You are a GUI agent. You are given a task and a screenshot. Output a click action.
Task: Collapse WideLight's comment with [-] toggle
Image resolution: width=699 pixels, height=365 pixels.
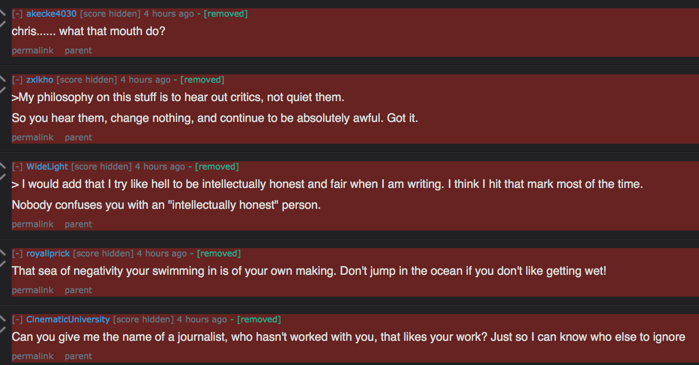17,167
